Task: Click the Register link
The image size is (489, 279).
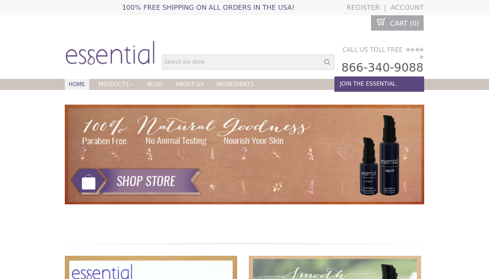Action: [363, 7]
